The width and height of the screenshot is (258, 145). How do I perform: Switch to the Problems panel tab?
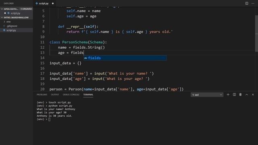pyautogui.click(x=42, y=95)
